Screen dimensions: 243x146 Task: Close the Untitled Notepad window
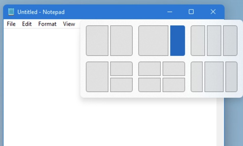click(x=213, y=12)
